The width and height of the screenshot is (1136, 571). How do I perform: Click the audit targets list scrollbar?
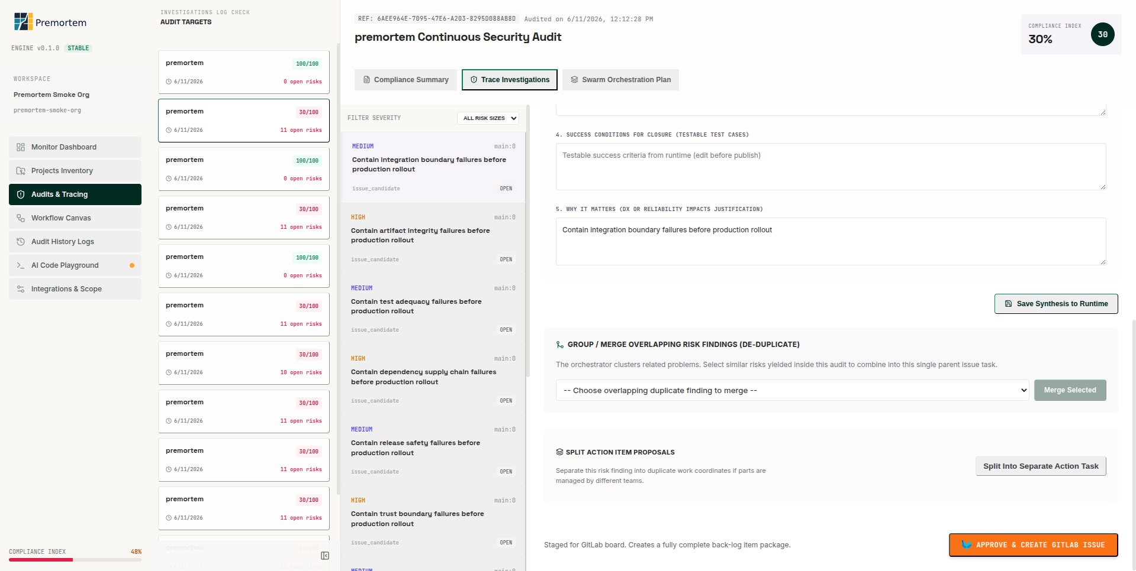pos(338,269)
